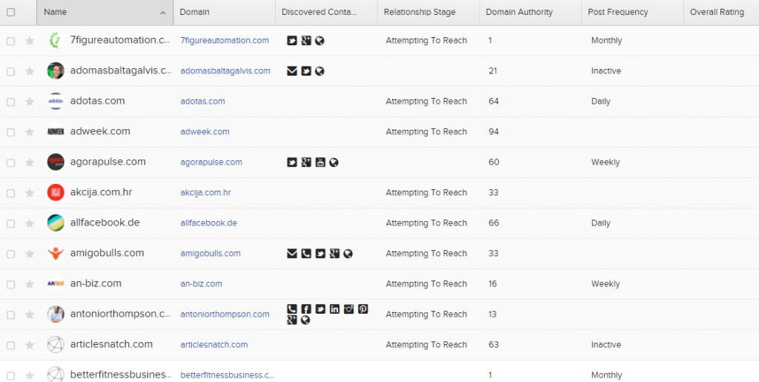Check the akcija.com.hr checkbox
759x382 pixels.
[x=10, y=193]
